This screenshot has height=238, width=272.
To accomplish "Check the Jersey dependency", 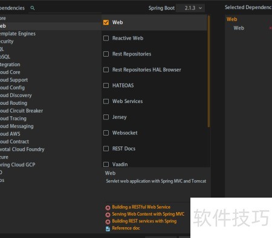I will coord(106,117).
